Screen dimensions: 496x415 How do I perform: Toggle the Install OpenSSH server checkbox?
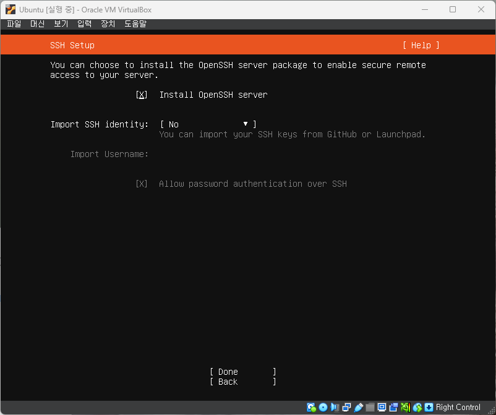142,95
